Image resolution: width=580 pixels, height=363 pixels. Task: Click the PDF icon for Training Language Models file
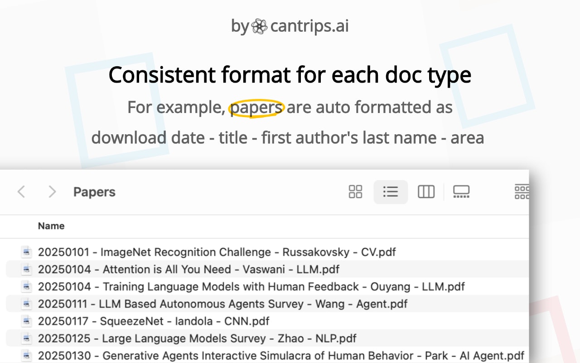pyautogui.click(x=27, y=286)
